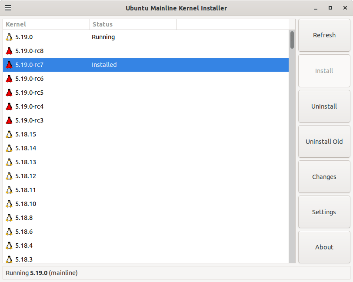
Task: Select kernel 5.19.0-rc3 row text
Action: (x=29, y=120)
